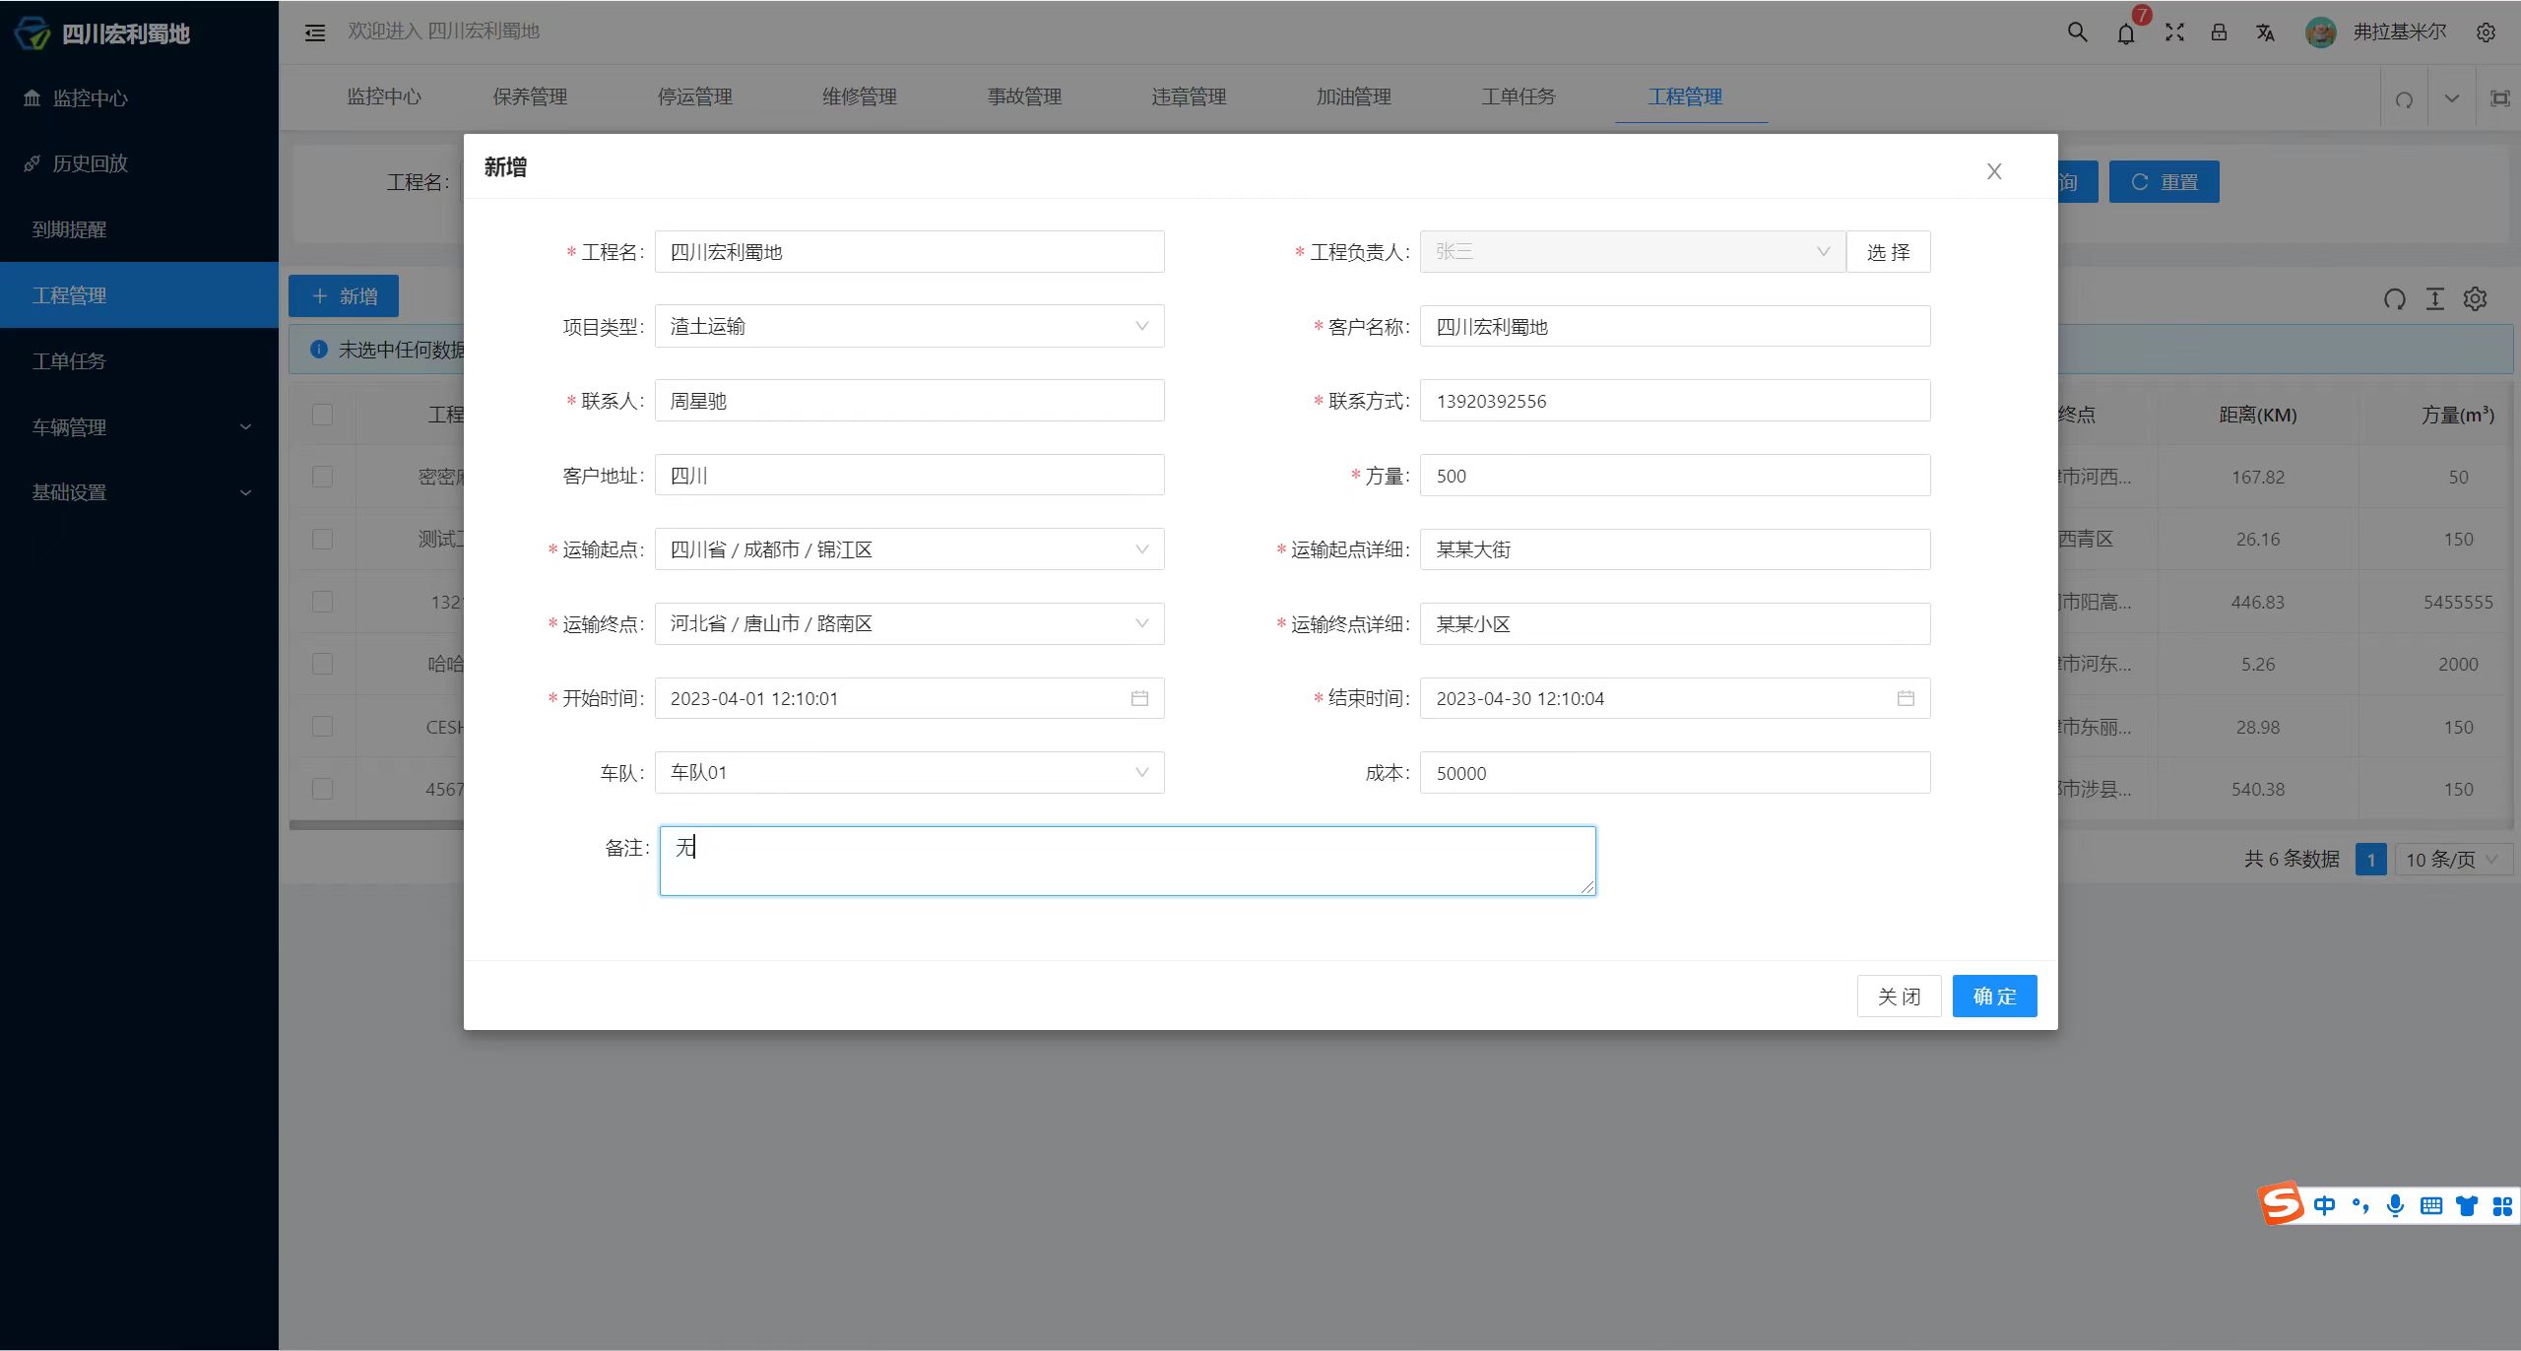Viewport: 2521px width, 1351px height.
Task: Switch Sogou Chinese/English mode
Action: [2325, 1205]
